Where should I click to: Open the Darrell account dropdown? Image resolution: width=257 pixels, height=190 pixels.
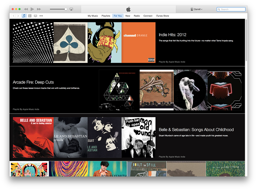[x=196, y=9]
